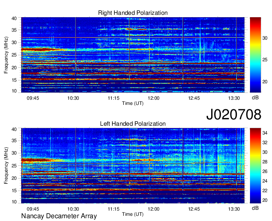This screenshot has width=272, height=221.
Task: Click the 28 dB label on lower colorbar
Action: coord(265,162)
